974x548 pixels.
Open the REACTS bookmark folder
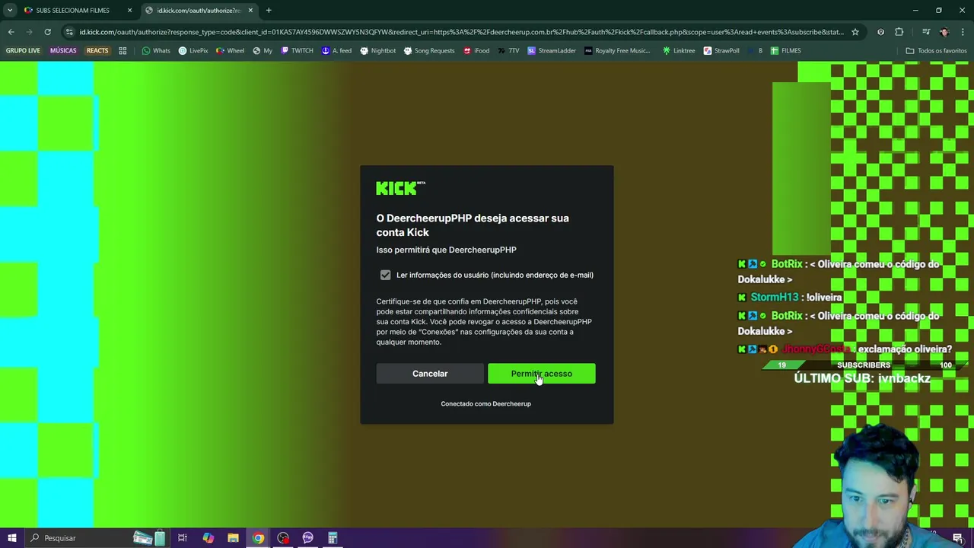click(x=97, y=51)
